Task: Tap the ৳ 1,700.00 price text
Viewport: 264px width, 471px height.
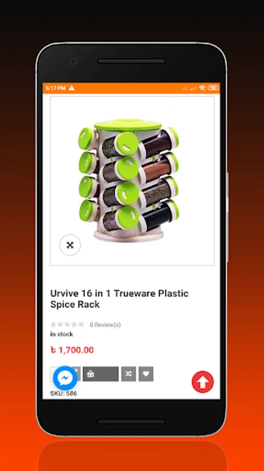Action: [x=72, y=350]
